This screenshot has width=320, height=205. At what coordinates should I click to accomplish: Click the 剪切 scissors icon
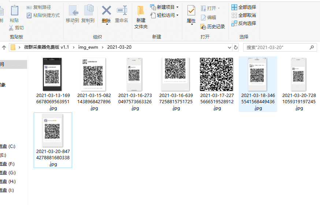tap(11, 28)
